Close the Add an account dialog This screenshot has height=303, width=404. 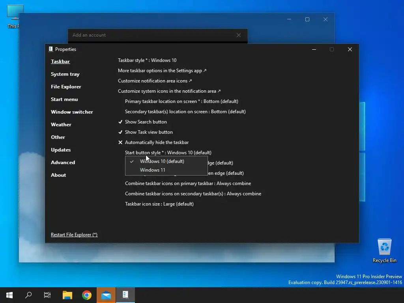pos(239,35)
